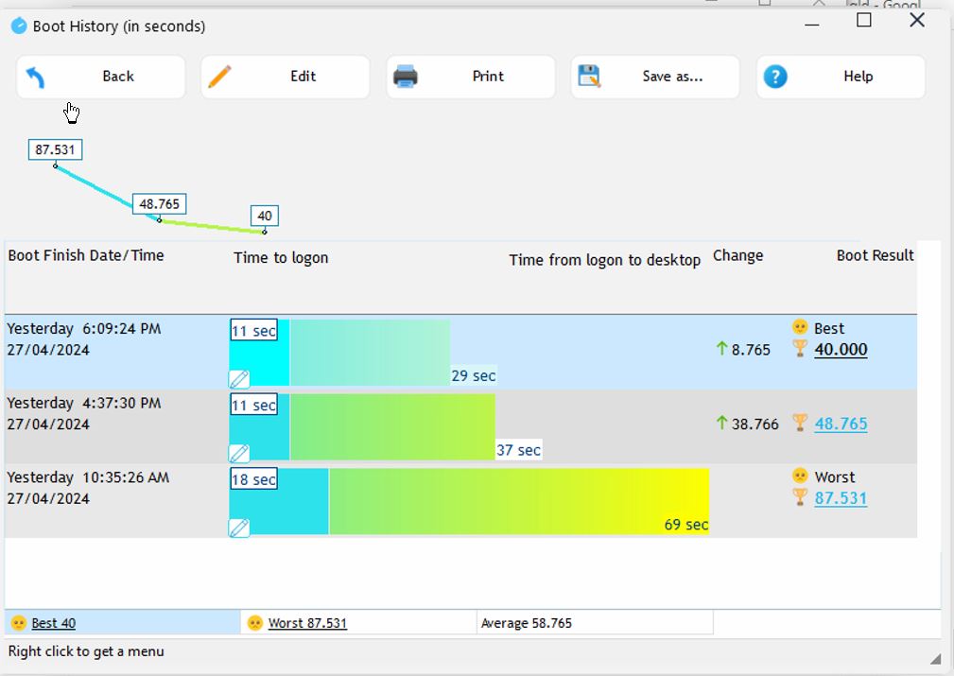The width and height of the screenshot is (954, 676).
Task: Print the boot history
Action: pyautogui.click(x=470, y=77)
